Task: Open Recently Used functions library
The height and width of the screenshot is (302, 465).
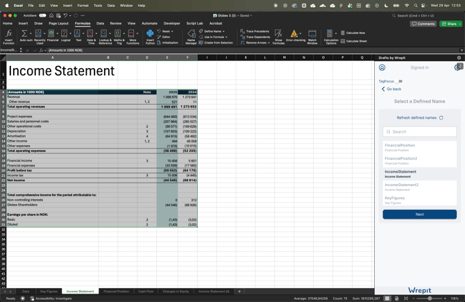Action: (x=40, y=37)
